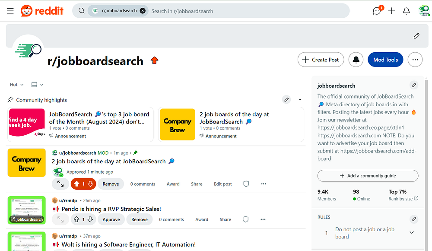The image size is (432, 251).
Task: Open mod shield actions on Pendo post
Action: point(245,219)
